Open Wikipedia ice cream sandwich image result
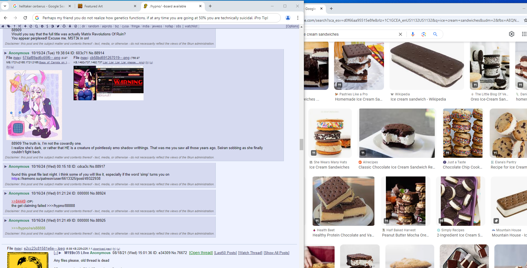527x268 pixels. tap(427, 66)
